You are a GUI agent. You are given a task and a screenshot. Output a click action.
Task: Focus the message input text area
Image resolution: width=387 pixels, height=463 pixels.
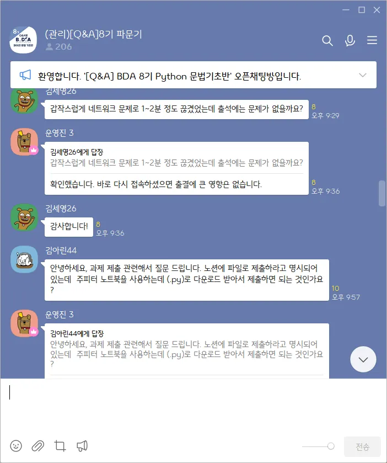(193, 406)
